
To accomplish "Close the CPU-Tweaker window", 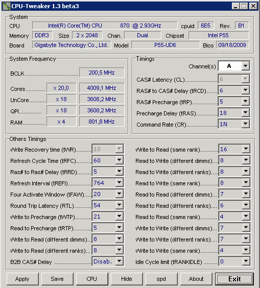I will (253, 6).
